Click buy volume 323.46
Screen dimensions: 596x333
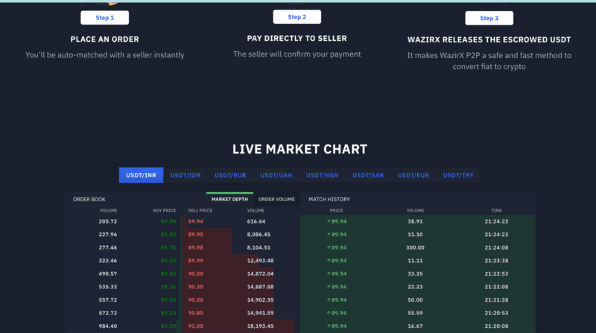click(108, 261)
